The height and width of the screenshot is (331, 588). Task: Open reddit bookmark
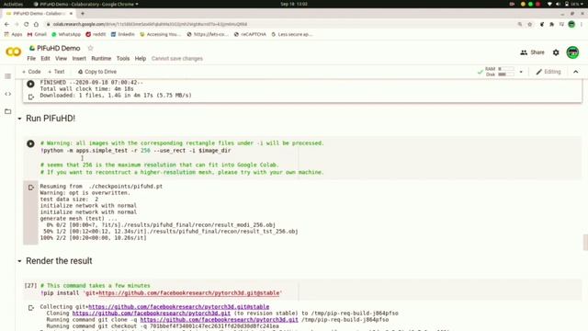click(96, 34)
